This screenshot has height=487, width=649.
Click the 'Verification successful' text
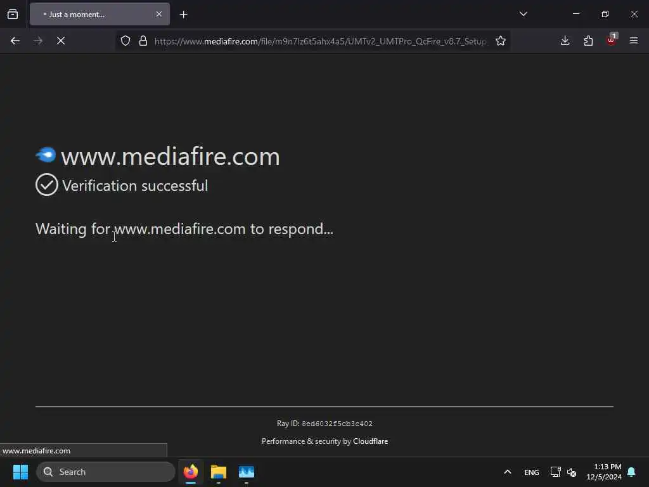click(135, 186)
